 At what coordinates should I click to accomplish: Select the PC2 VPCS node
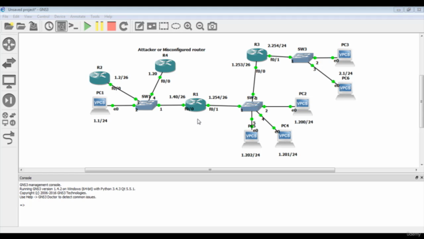point(302,106)
